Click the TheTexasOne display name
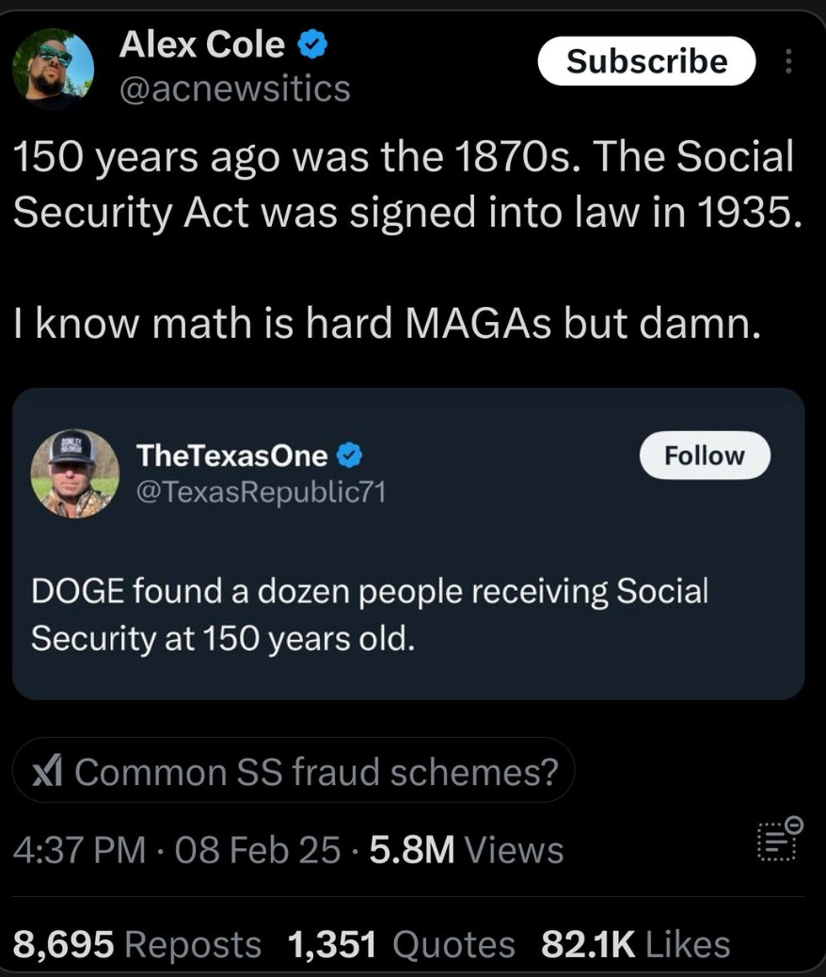Screen dimensions: 826x977 231,456
